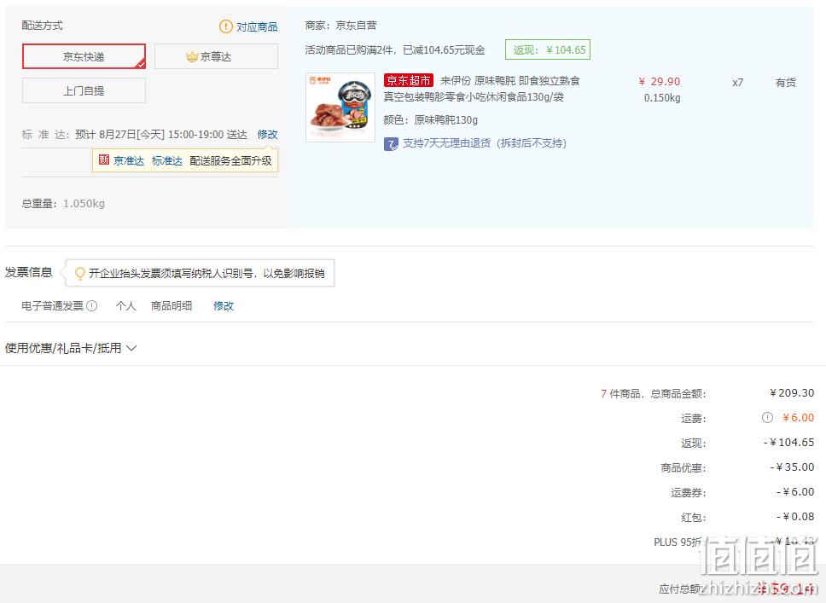Viewport: 826px width, 603px height.
Task: Click the 电子普通发票 label
Action: point(53,306)
